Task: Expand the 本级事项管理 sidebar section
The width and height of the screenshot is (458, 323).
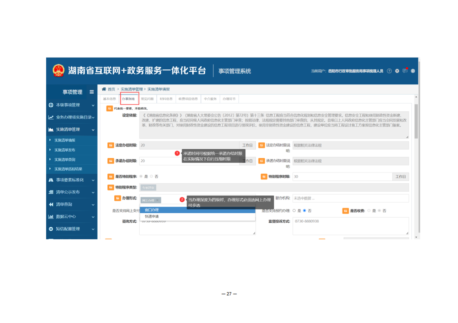Action: (72, 105)
